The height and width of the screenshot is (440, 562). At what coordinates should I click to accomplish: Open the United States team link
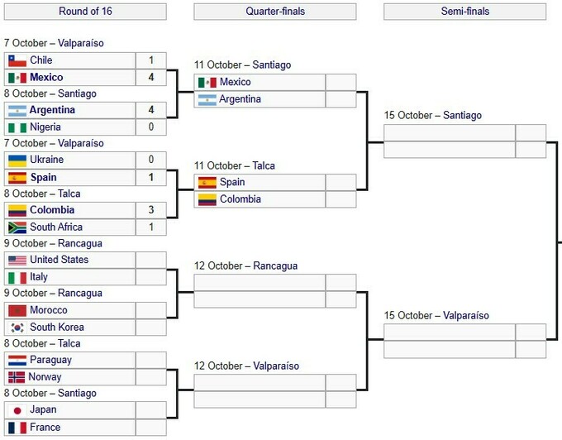coord(59,260)
